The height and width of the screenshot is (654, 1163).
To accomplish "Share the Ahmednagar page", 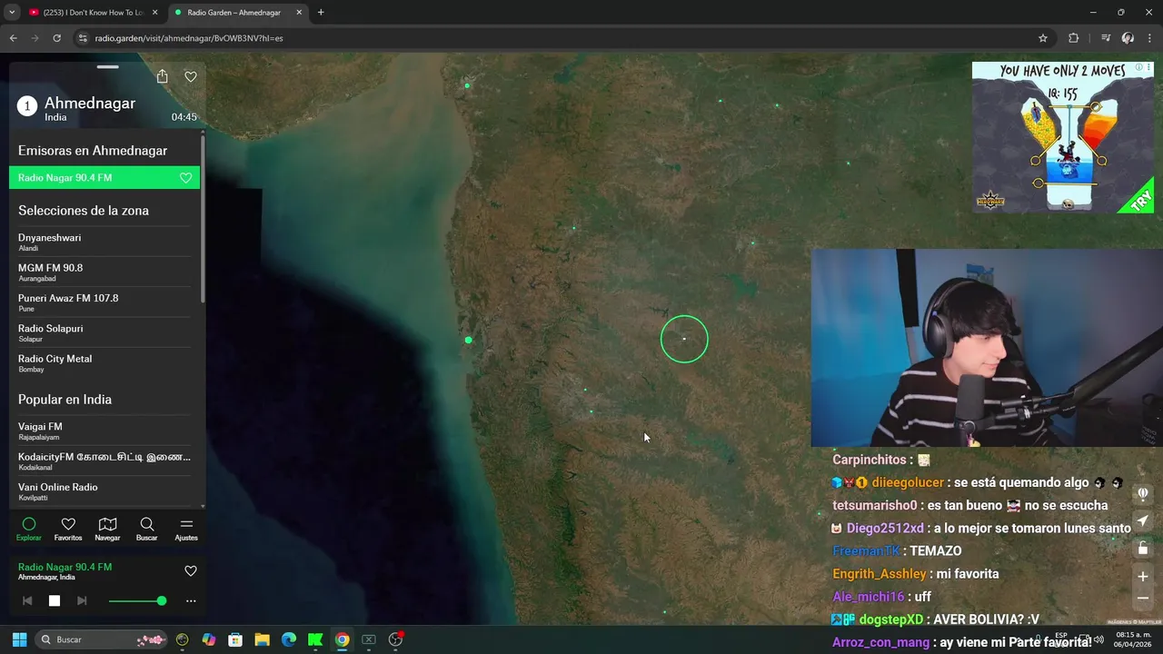I will [162, 76].
